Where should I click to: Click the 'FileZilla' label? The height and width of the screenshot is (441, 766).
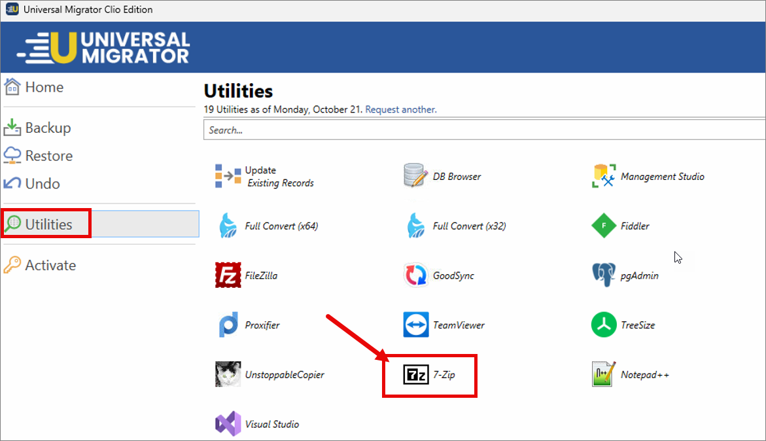(261, 275)
